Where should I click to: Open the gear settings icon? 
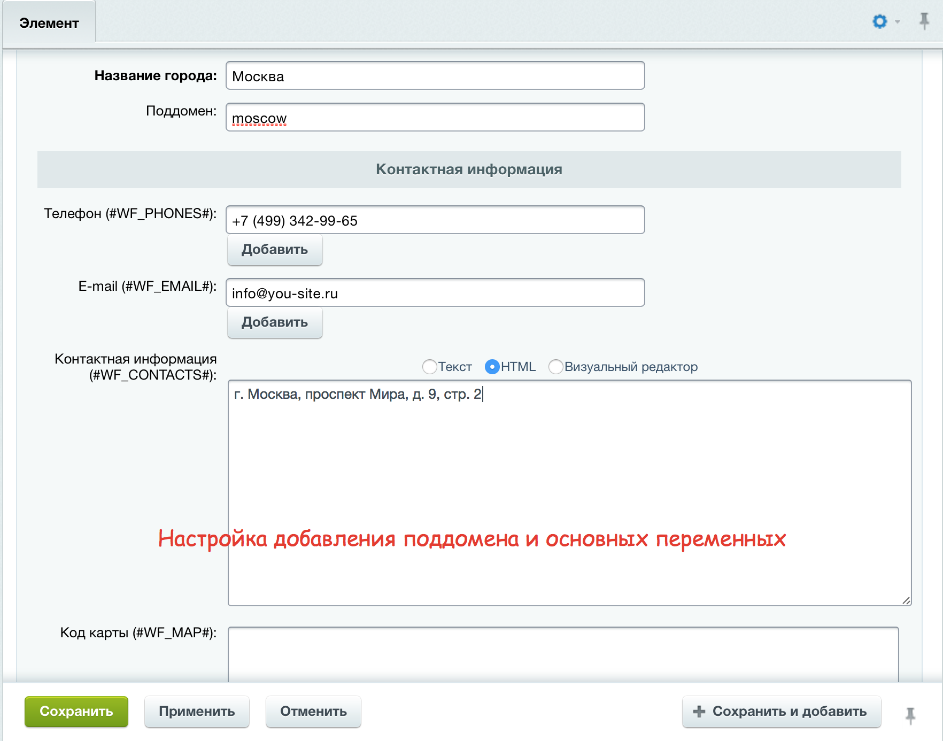[x=879, y=21]
